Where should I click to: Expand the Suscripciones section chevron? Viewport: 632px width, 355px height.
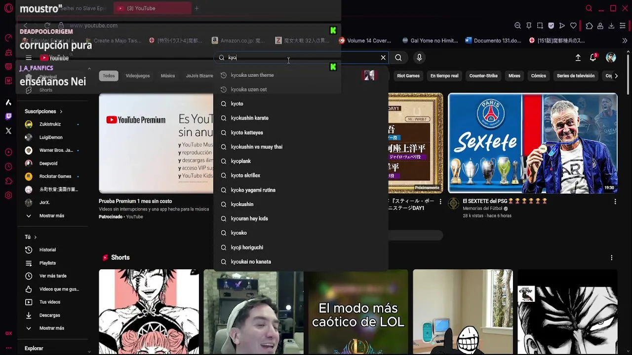[x=61, y=111]
